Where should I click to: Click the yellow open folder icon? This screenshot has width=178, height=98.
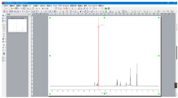tap(12, 8)
